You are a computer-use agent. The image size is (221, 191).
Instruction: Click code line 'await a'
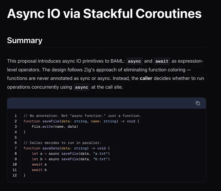(39, 164)
